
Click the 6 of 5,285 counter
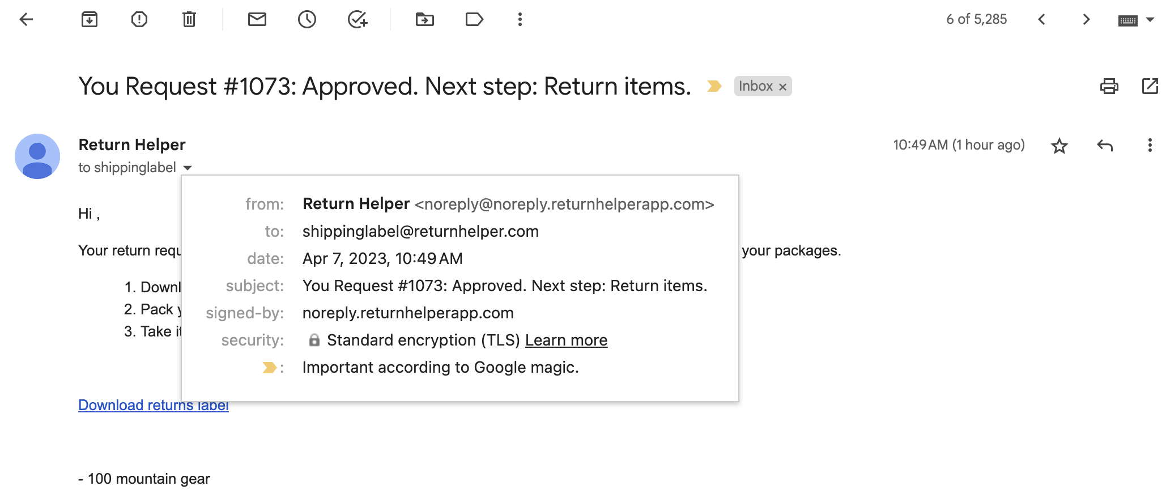tap(976, 19)
